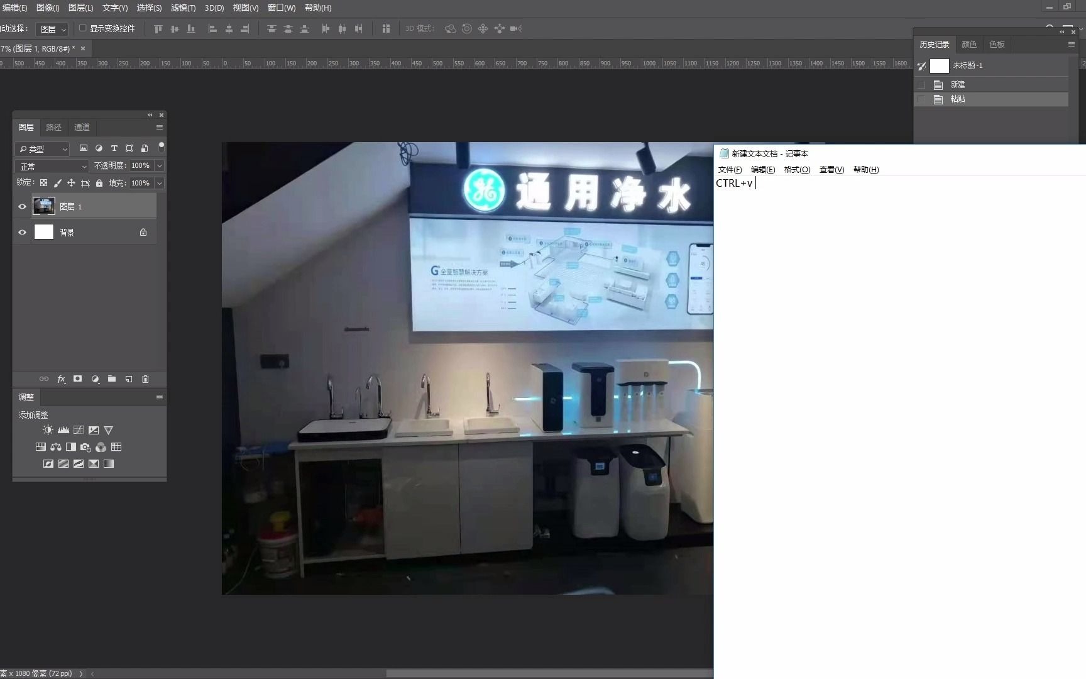Open the 滤镜 menu
The image size is (1086, 679).
pyautogui.click(x=183, y=8)
